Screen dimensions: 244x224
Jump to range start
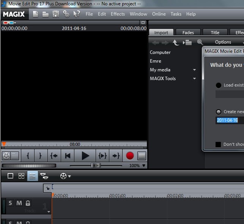tap(54, 156)
